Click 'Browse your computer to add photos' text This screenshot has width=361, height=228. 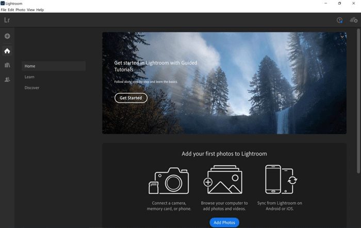(224, 206)
